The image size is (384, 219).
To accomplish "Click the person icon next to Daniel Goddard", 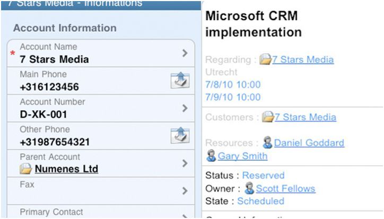I will pos(268,143).
